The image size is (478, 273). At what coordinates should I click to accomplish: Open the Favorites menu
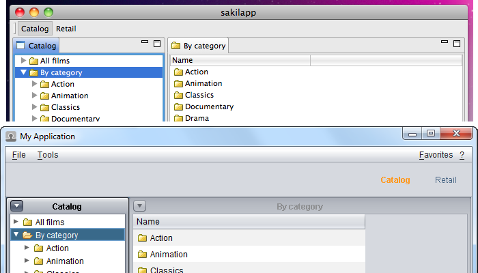436,155
